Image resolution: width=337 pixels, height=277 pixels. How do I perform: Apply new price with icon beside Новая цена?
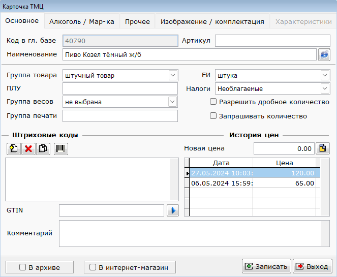323,148
